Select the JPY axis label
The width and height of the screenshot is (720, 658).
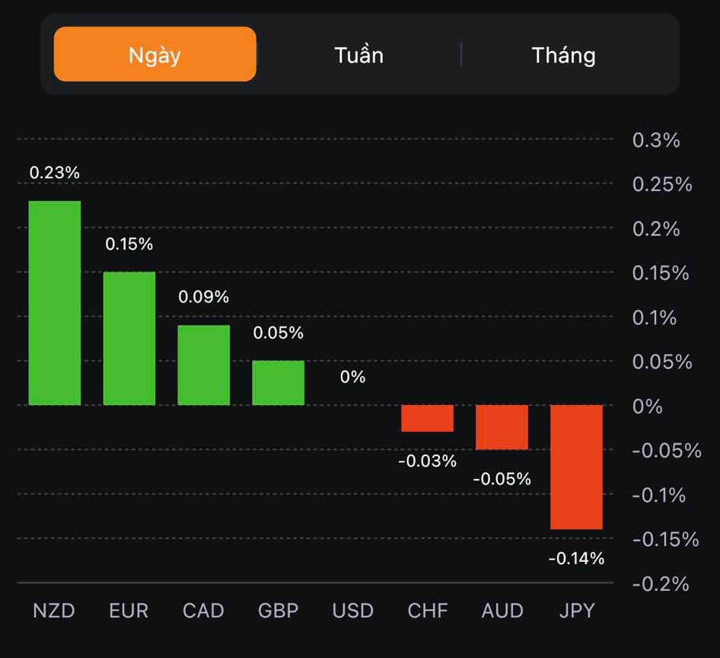pyautogui.click(x=576, y=611)
